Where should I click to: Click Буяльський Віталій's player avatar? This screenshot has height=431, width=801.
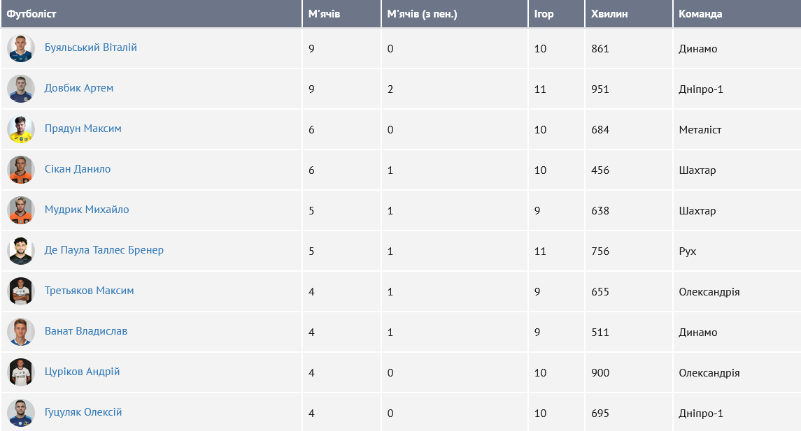coord(21,48)
